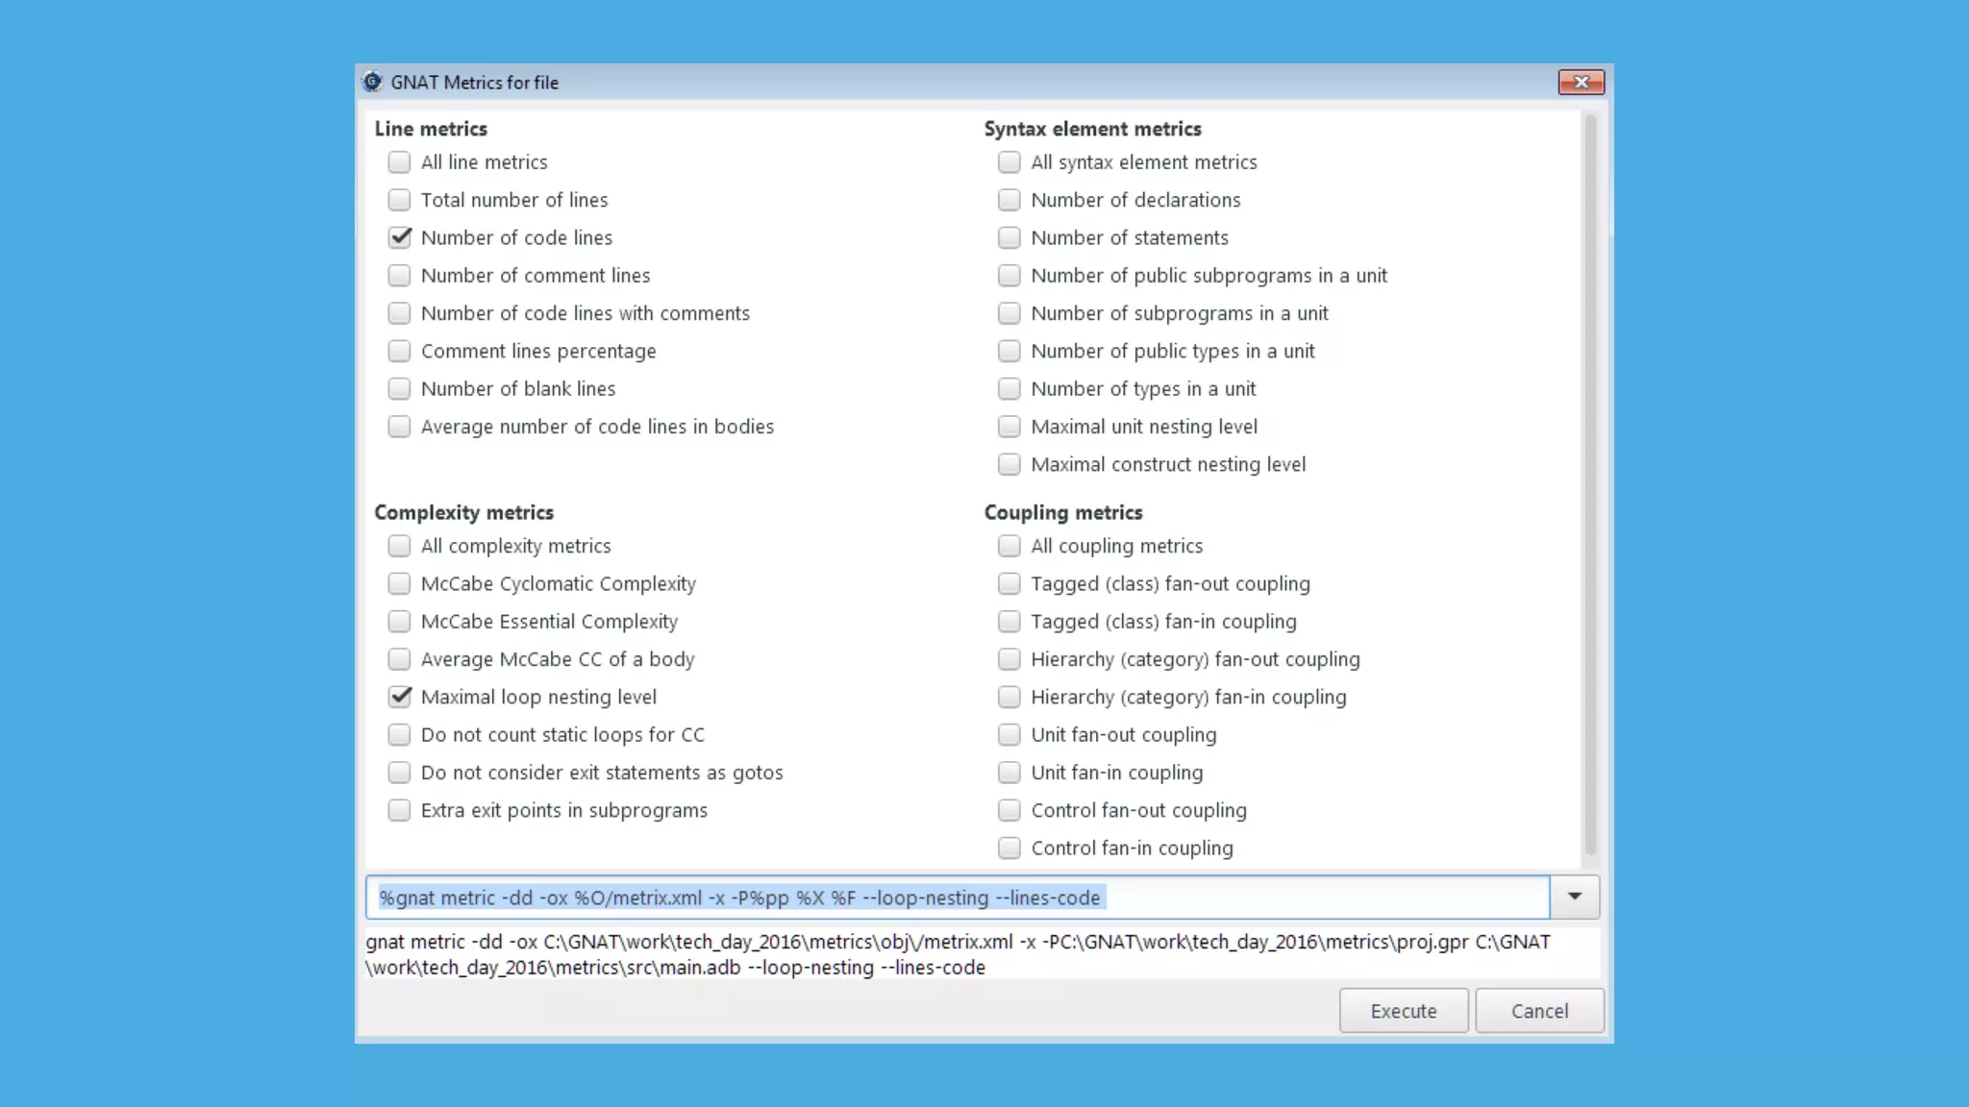The image size is (1969, 1107).
Task: Check All coupling metrics
Action: pos(1009,546)
